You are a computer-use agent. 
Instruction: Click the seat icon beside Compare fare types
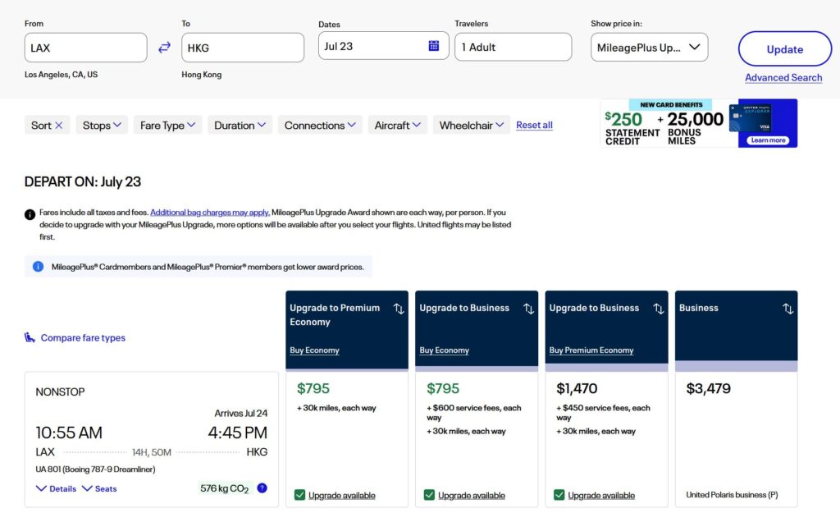click(30, 337)
